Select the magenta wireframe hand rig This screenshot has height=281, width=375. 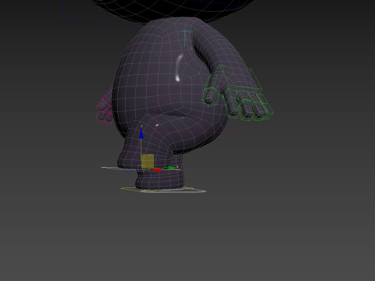pos(104,111)
